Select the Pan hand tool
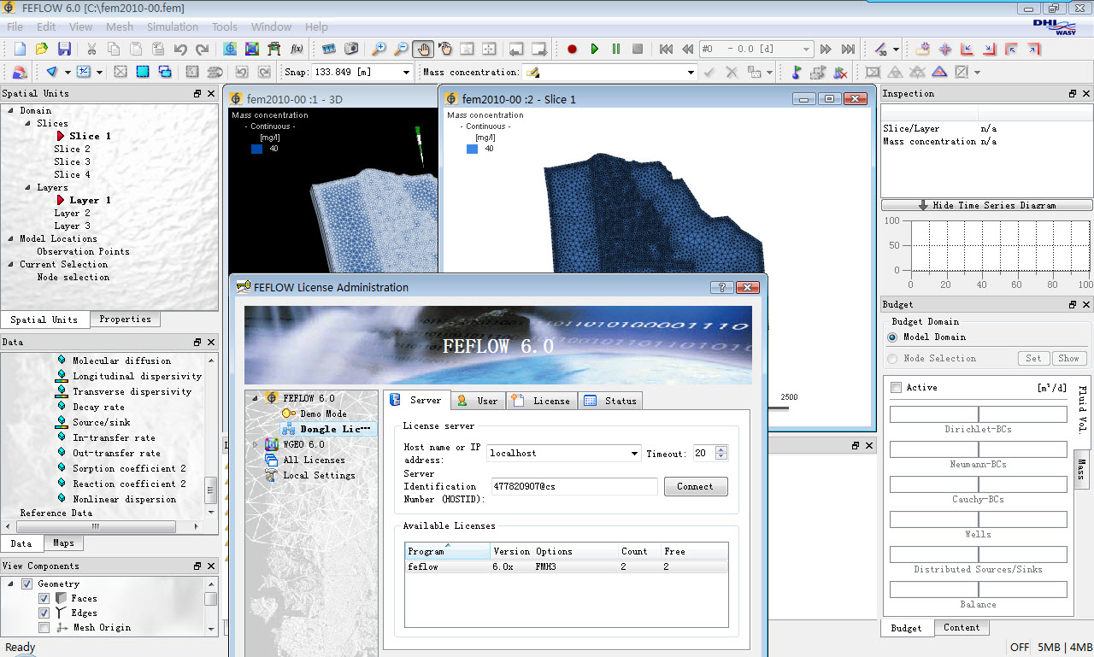This screenshot has height=657, width=1094. click(x=423, y=50)
